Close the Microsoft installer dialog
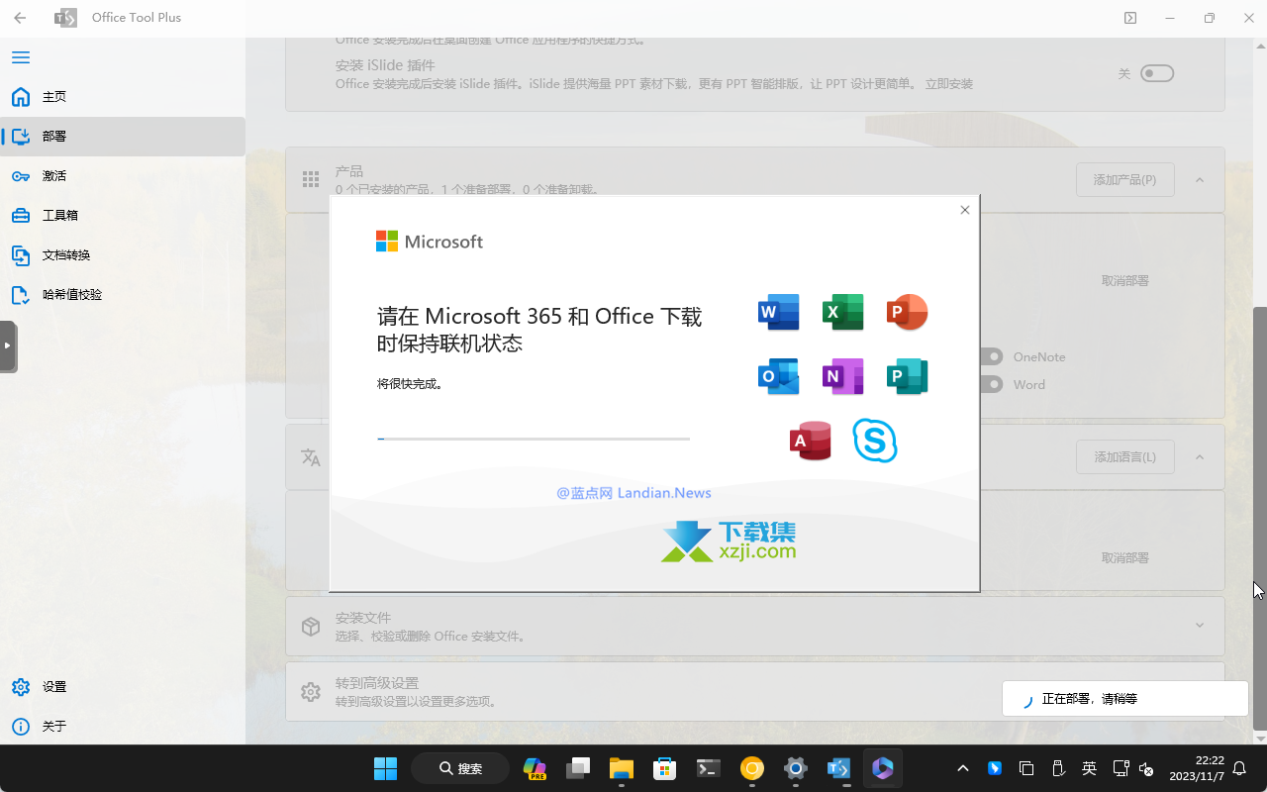The width and height of the screenshot is (1267, 792). [x=965, y=210]
